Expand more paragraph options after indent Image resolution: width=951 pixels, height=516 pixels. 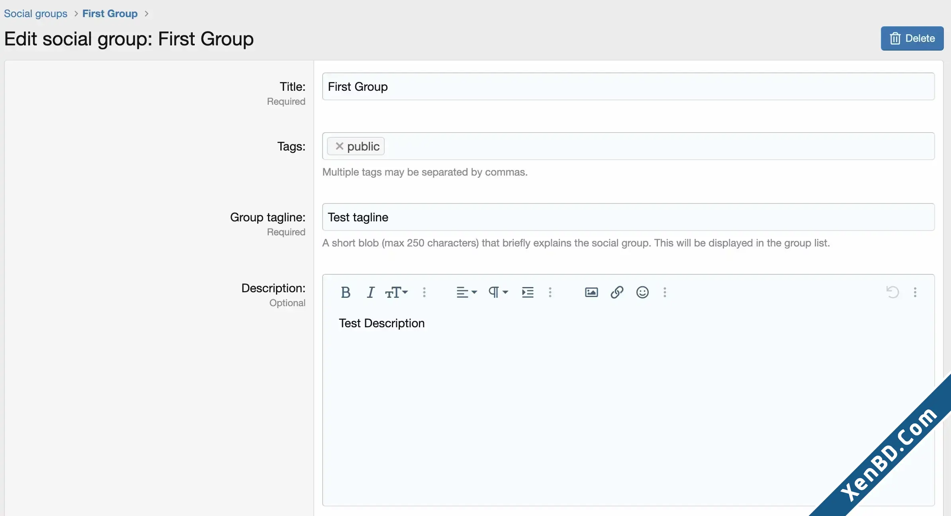pyautogui.click(x=550, y=293)
